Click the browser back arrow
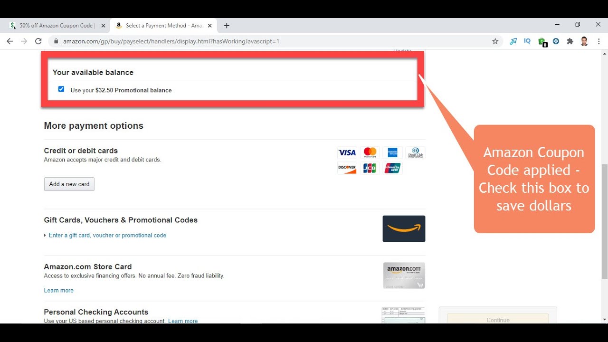The height and width of the screenshot is (342, 608). click(9, 41)
